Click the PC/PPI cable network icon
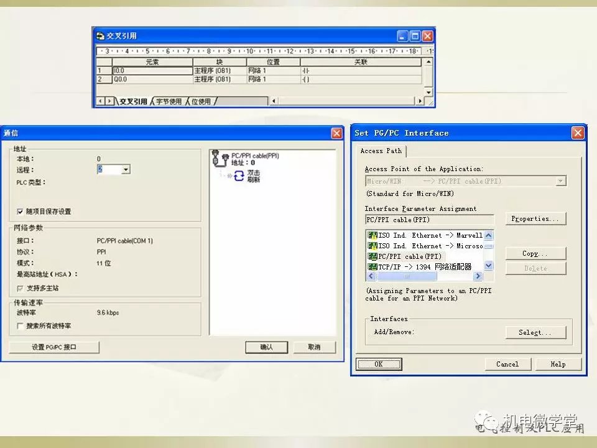This screenshot has width=597, height=448. [217, 159]
